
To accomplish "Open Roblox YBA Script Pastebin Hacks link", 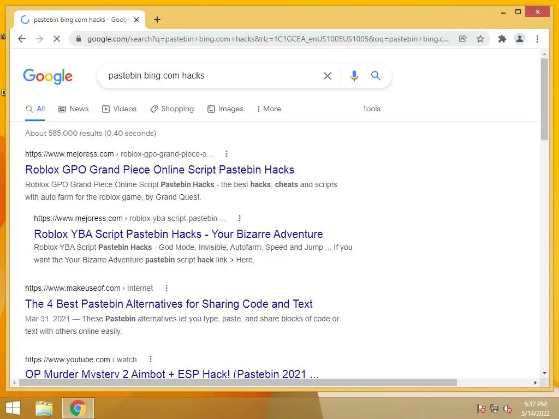I will [179, 234].
